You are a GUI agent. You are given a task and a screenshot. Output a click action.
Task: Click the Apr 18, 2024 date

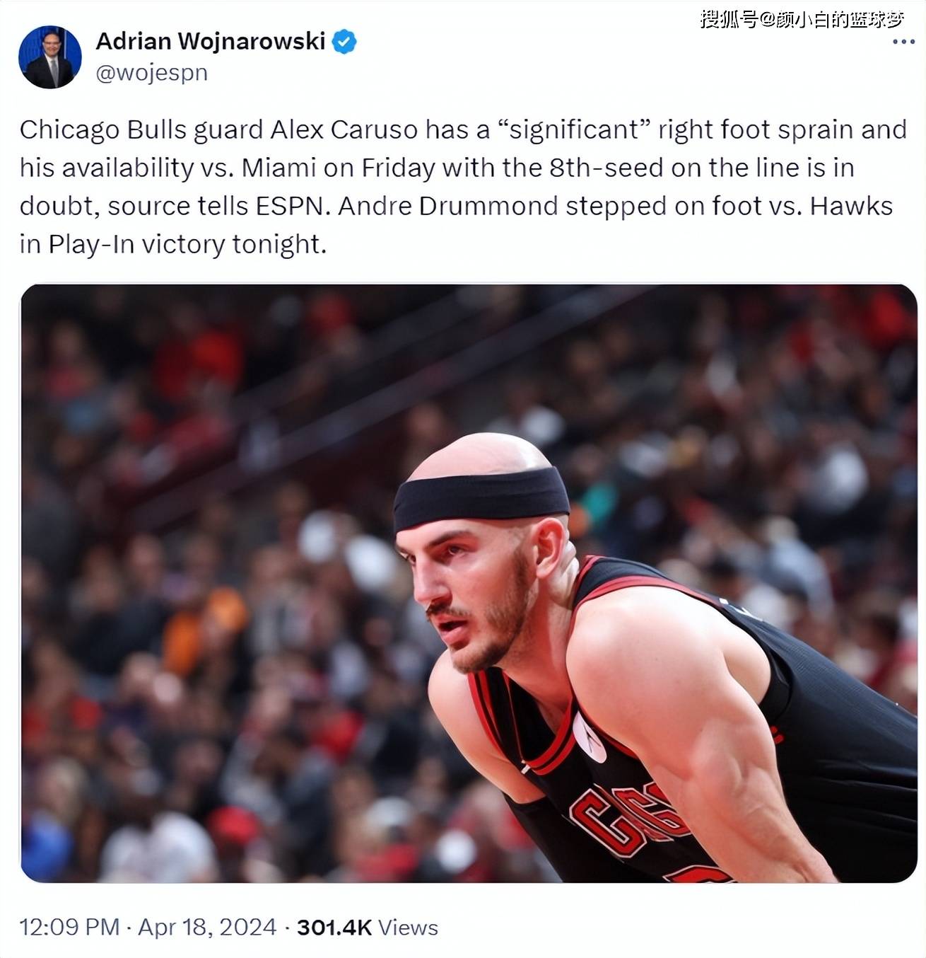point(207,927)
